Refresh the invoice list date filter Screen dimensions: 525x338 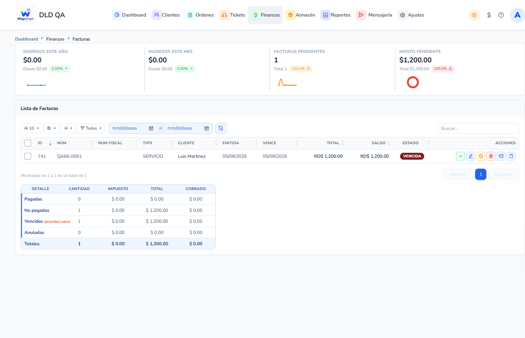[x=221, y=128]
